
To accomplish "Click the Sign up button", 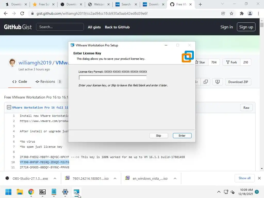I will (246, 27).
